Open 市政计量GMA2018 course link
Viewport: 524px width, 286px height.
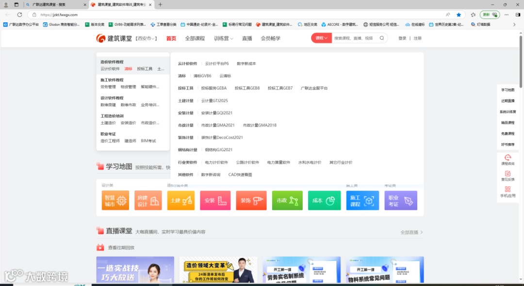260,125
